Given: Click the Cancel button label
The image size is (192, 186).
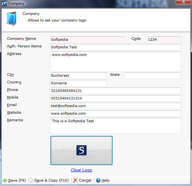Looking at the screenshot, I should click(x=85, y=180).
